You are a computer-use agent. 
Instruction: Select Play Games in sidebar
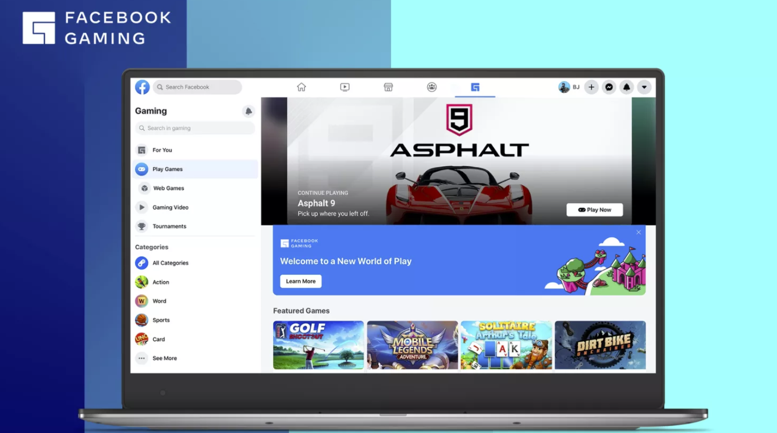[x=195, y=169]
